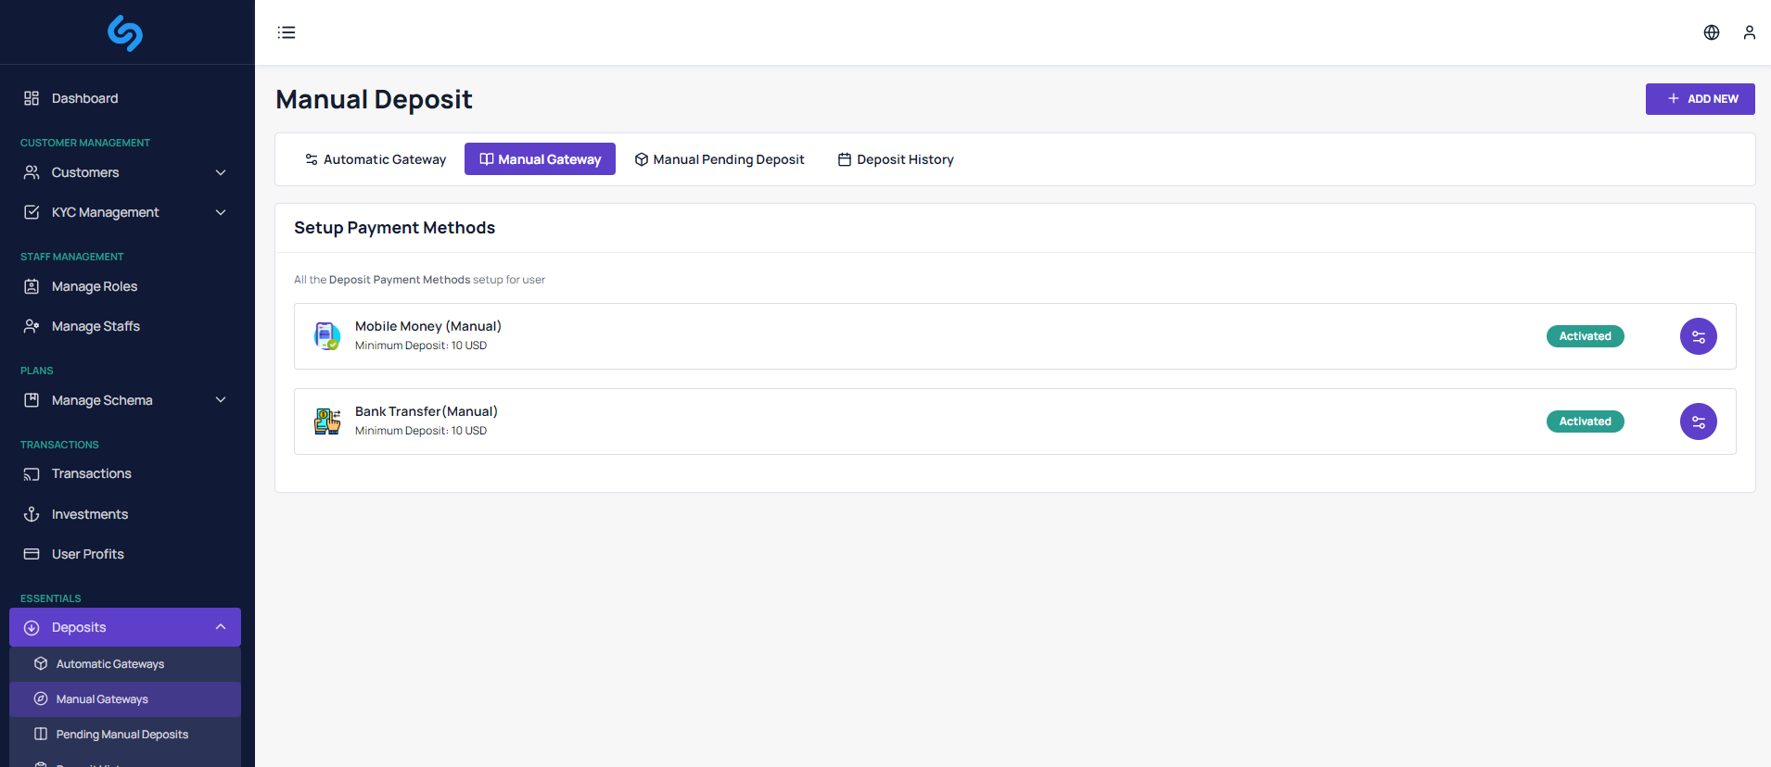Viewport: 1771px width, 767px height.
Task: Click the ADD NEW button
Action: (x=1700, y=99)
